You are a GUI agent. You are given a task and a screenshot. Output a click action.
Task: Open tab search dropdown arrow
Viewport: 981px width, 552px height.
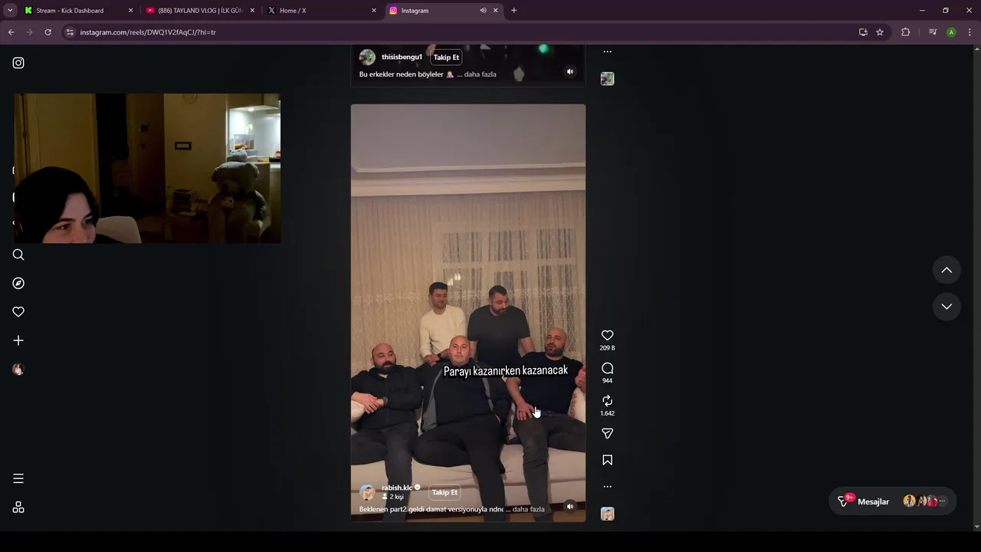(x=10, y=11)
